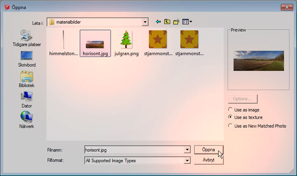
Task: Click the Öppna button
Action: coord(209,150)
